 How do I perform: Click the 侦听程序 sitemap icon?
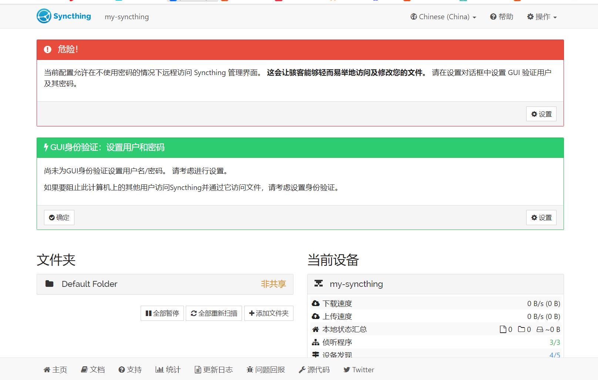316,342
